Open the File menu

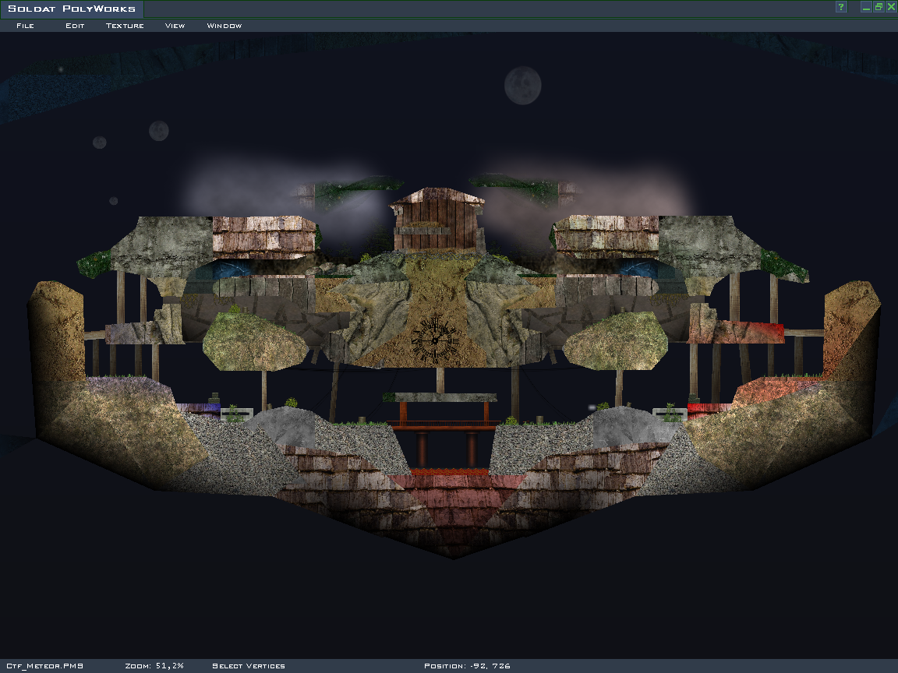[25, 26]
